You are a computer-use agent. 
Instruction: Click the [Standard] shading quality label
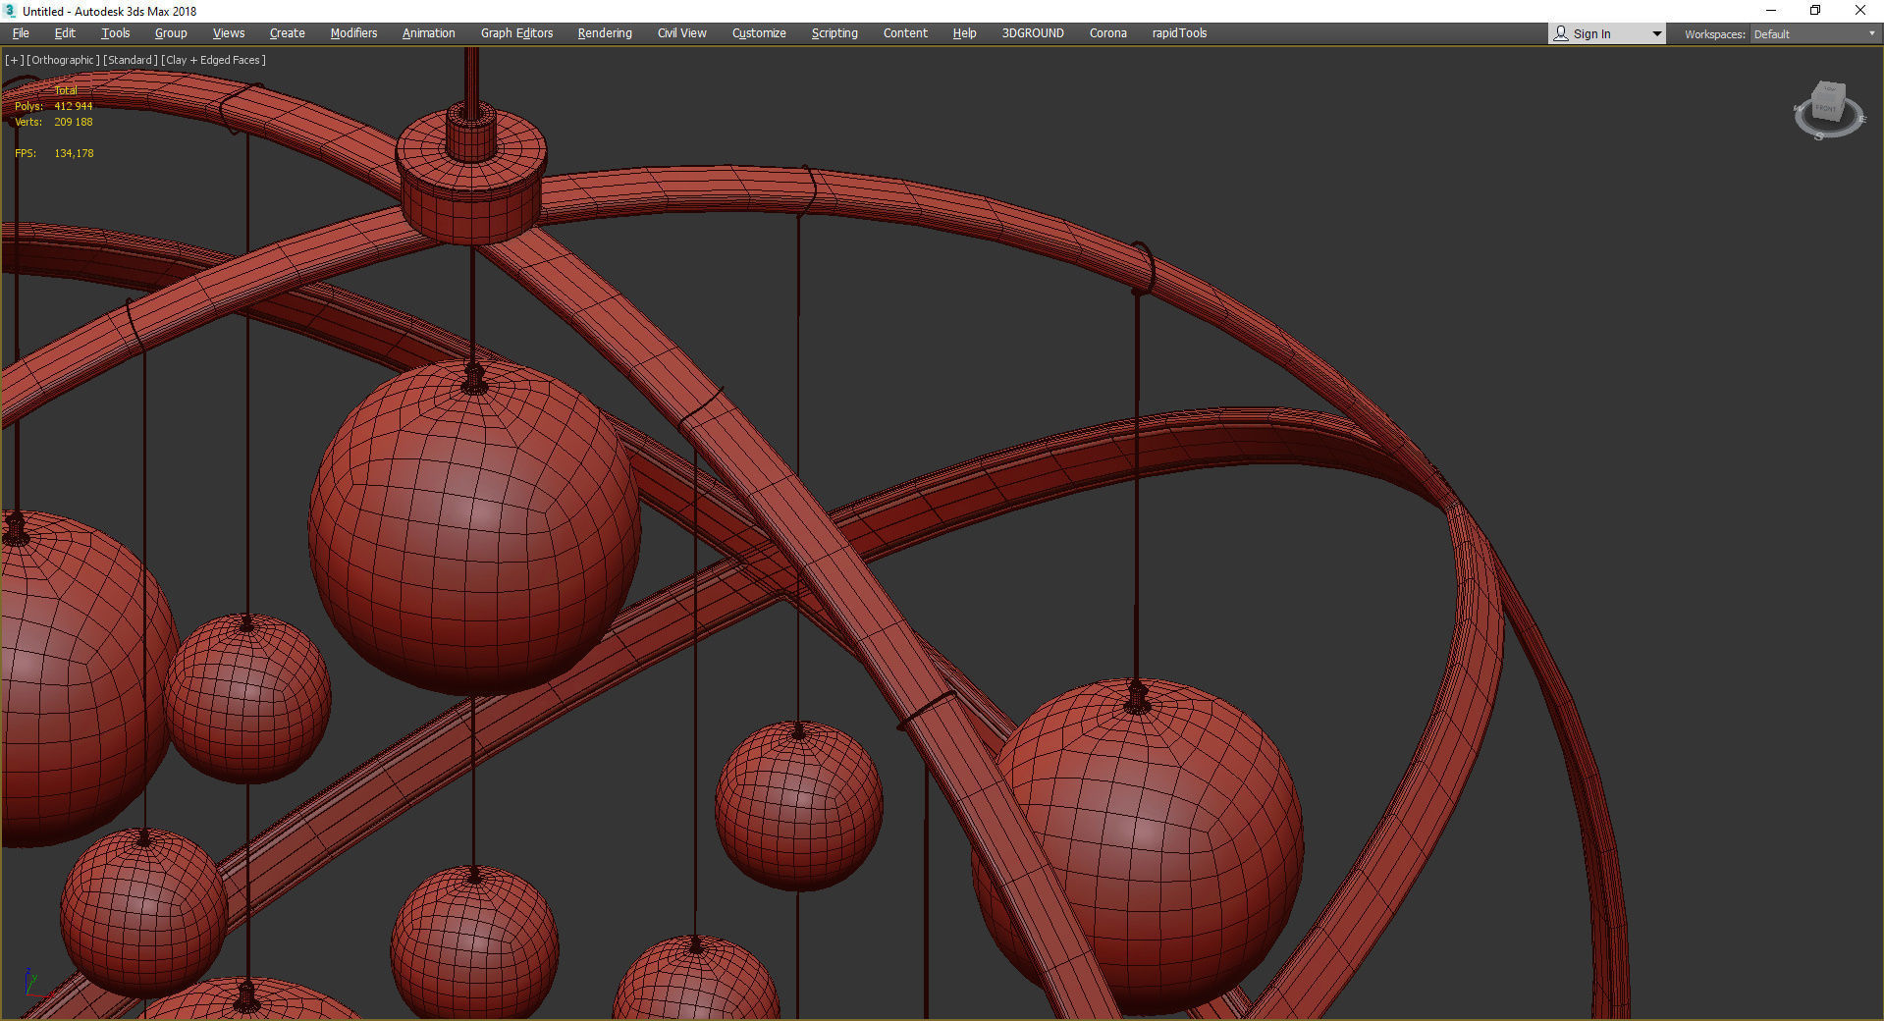[131, 60]
